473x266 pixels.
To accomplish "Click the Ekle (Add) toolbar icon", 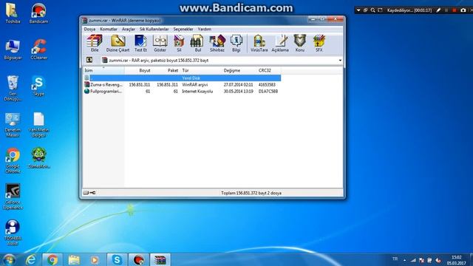I will click(95, 43).
